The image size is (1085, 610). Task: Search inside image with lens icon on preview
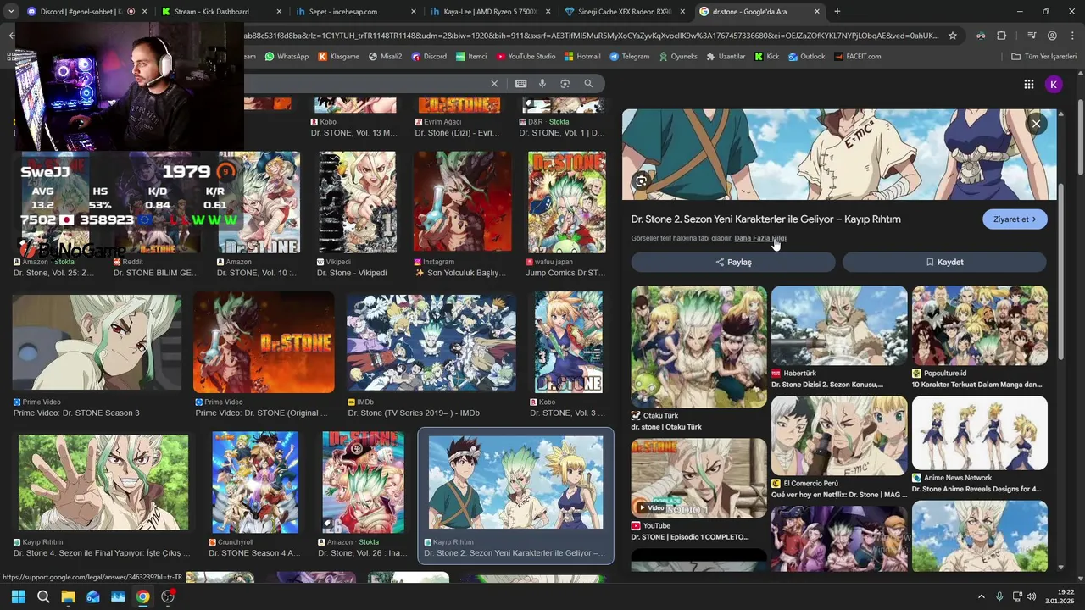[x=642, y=180]
